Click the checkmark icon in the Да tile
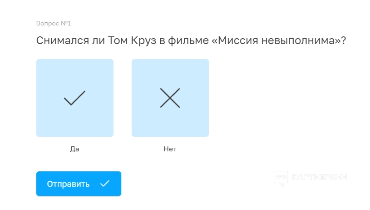 click(74, 98)
